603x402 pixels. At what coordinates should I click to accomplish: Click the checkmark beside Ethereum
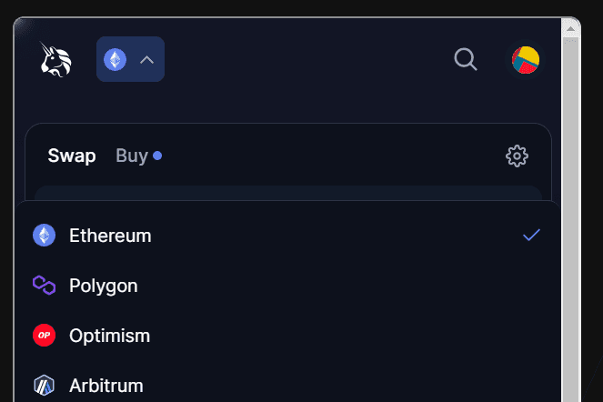coord(532,236)
